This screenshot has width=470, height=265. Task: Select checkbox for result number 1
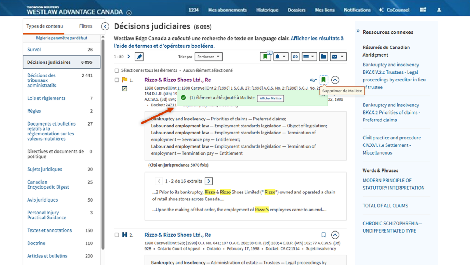coord(117,80)
